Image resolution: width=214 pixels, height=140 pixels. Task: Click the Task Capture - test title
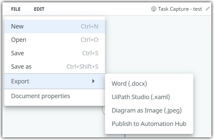180,9
